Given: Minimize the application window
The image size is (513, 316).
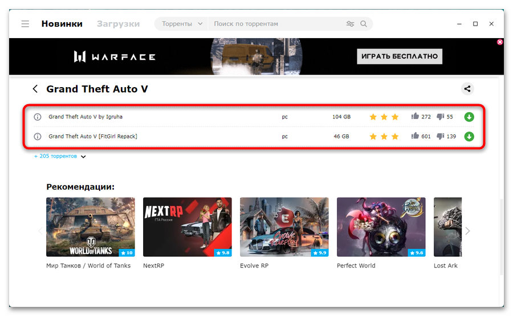Looking at the screenshot, I should (459, 24).
